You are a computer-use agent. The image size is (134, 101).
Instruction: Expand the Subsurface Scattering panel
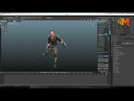coord(118,52)
